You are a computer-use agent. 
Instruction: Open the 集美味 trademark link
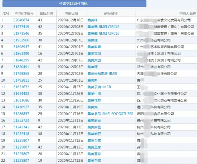[93, 20]
